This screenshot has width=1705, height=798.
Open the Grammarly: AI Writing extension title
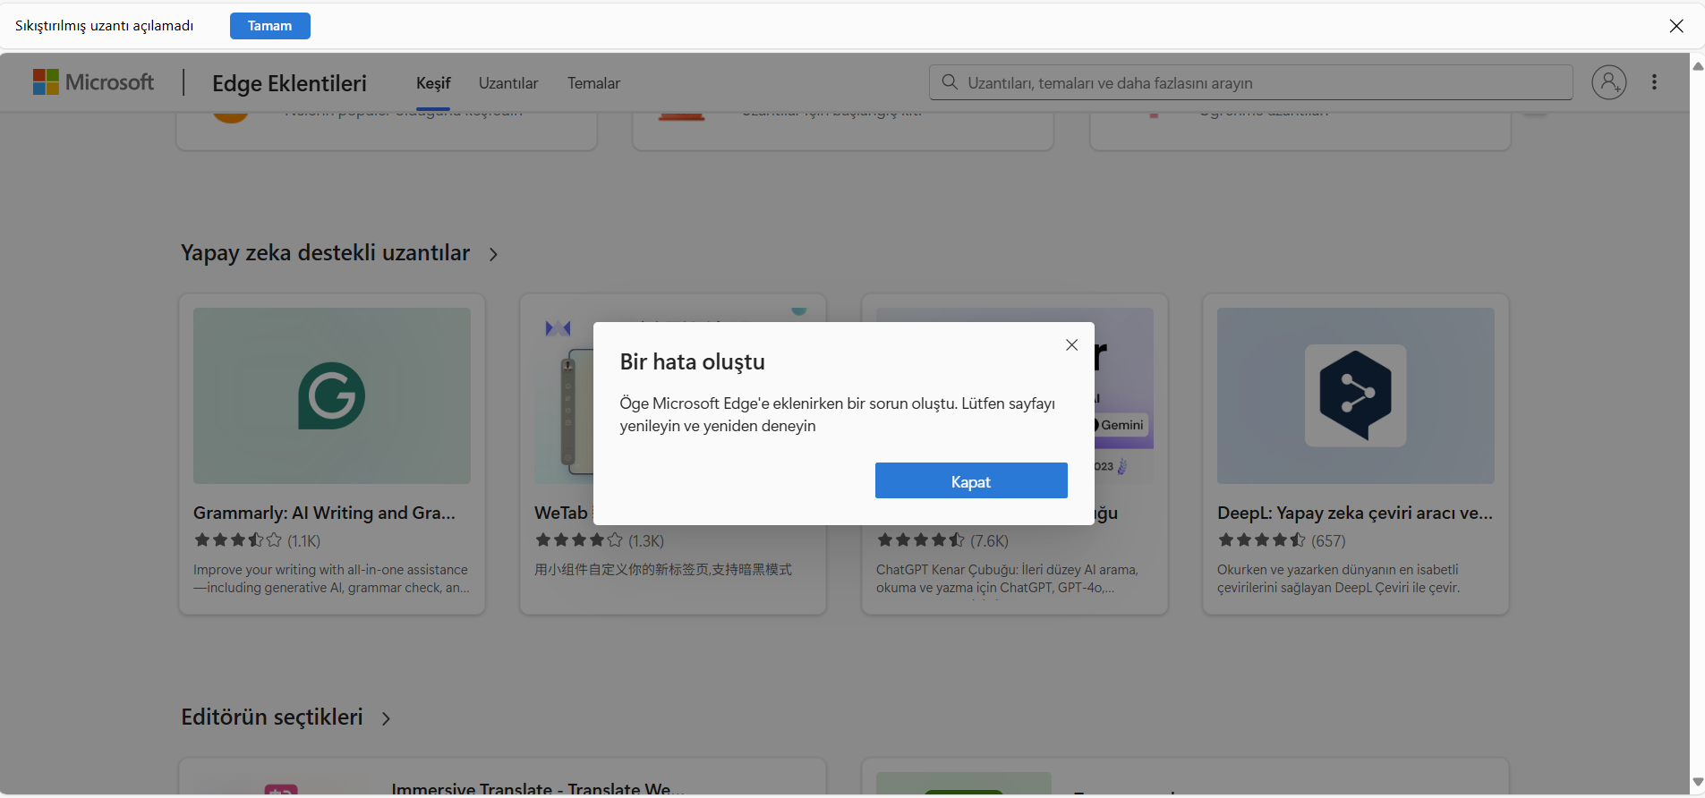(324, 513)
